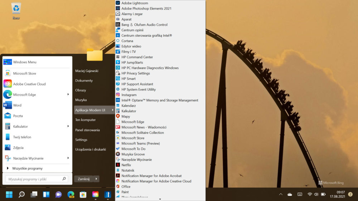The width and height of the screenshot is (358, 201).
Task: Open Widgets from the taskbar
Action: click(x=46, y=195)
